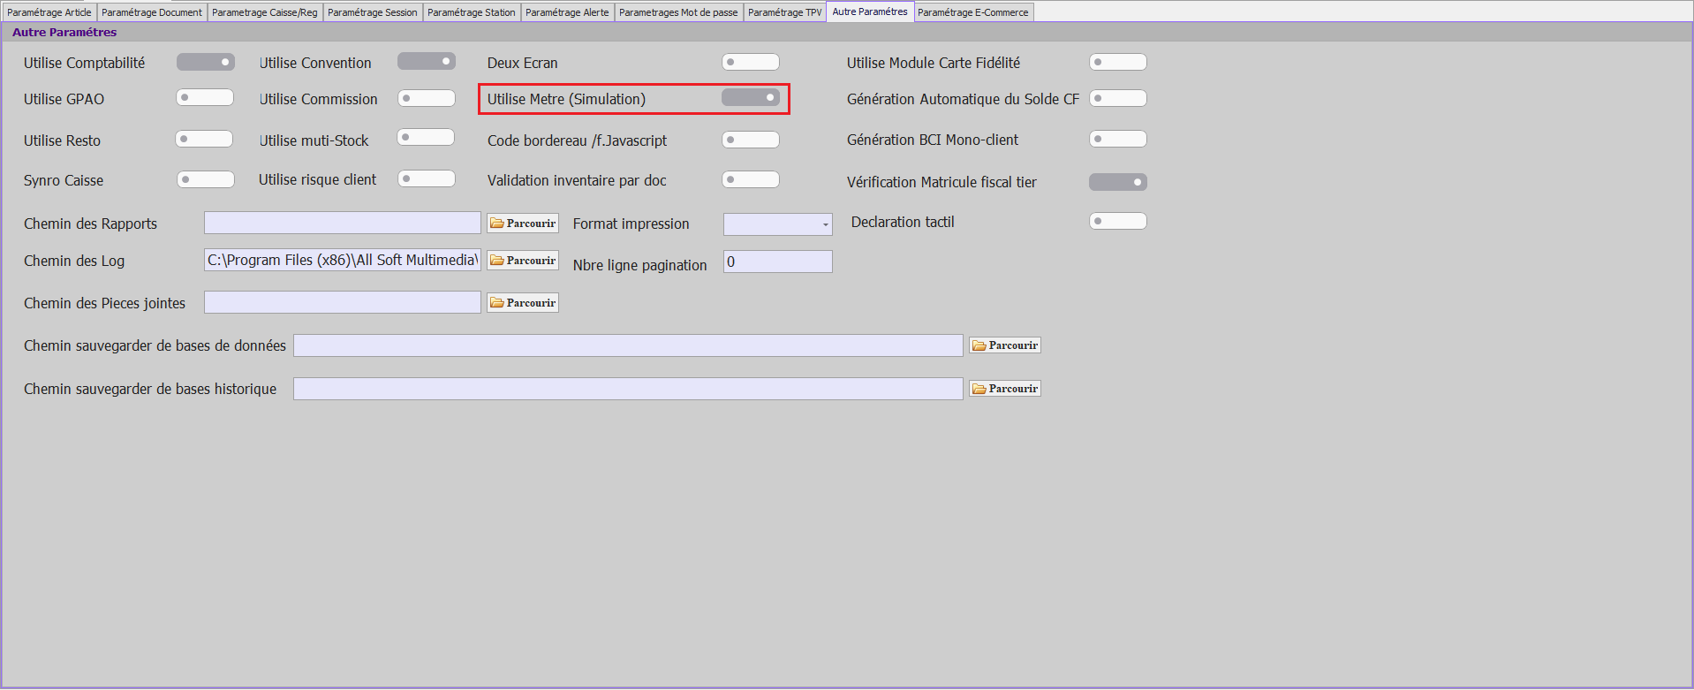The image size is (1694, 690).
Task: Disable Vérification Matricule fiscal tier switch
Action: click(1118, 182)
